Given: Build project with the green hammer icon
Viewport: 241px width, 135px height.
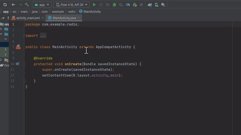Looking at the screenshot, I should tap(27, 4).
